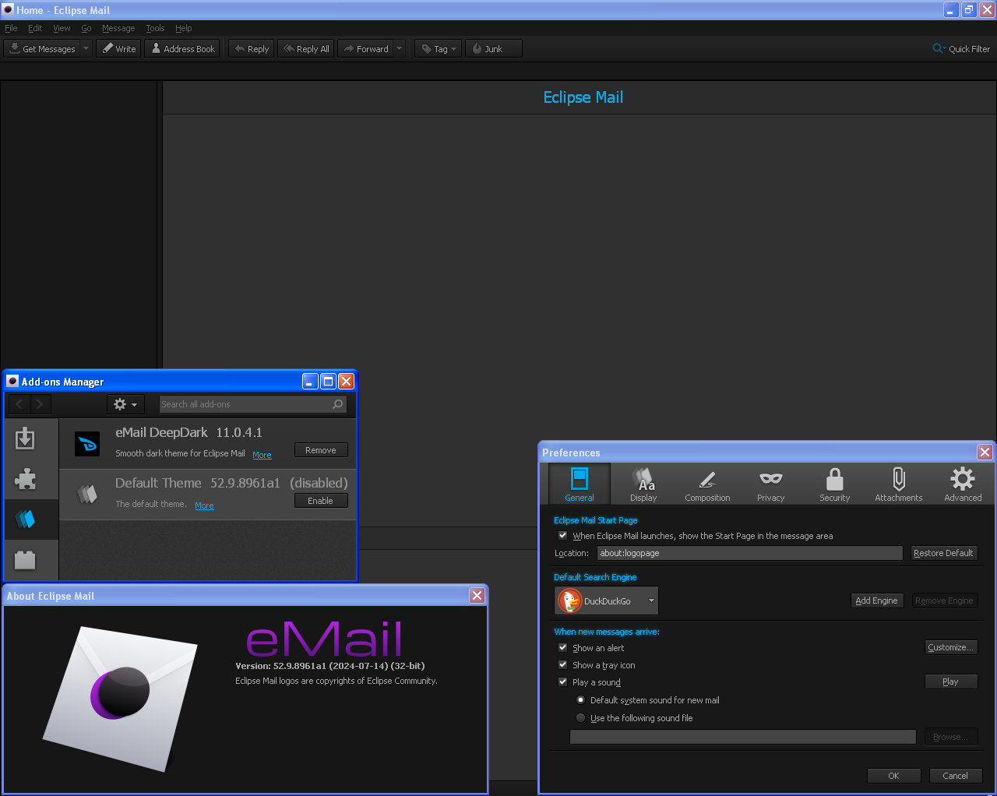Select Get Add-ons category icon

[x=25, y=439]
